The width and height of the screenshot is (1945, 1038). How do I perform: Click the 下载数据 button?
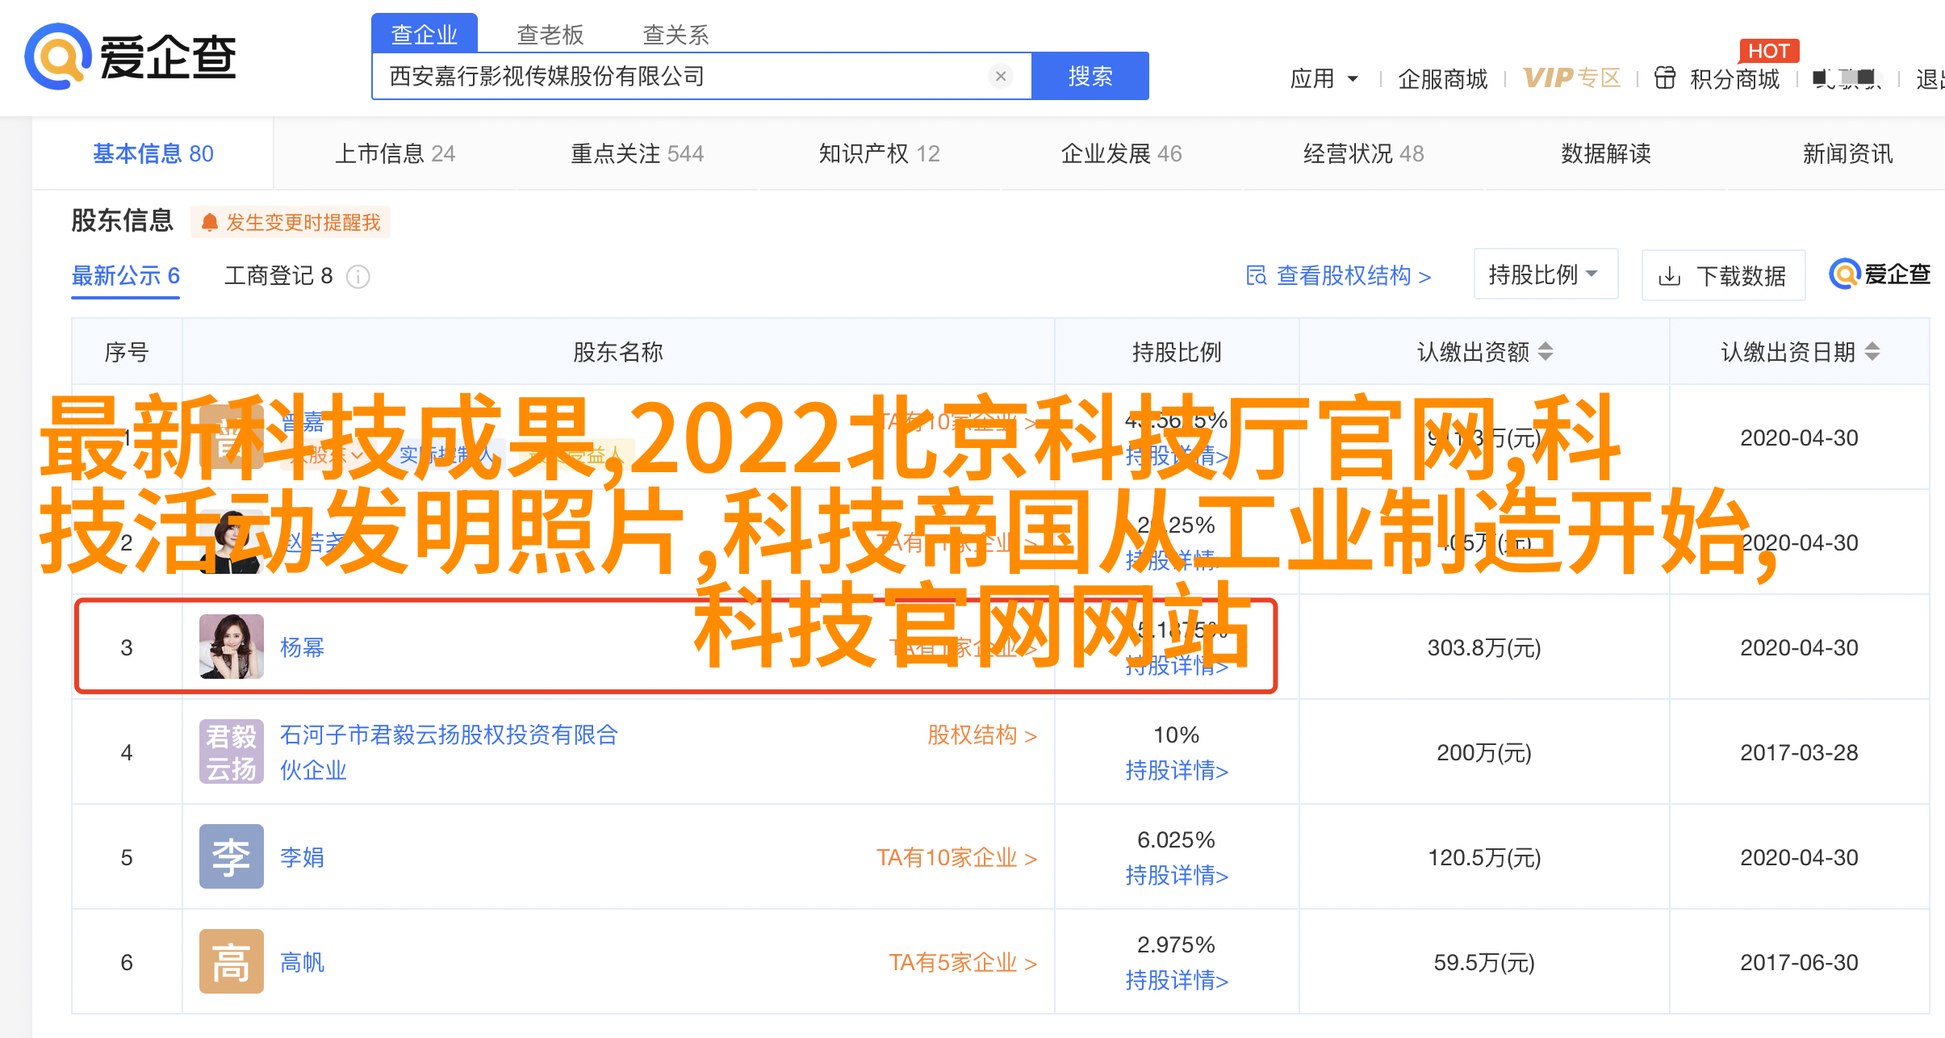(x=1724, y=276)
